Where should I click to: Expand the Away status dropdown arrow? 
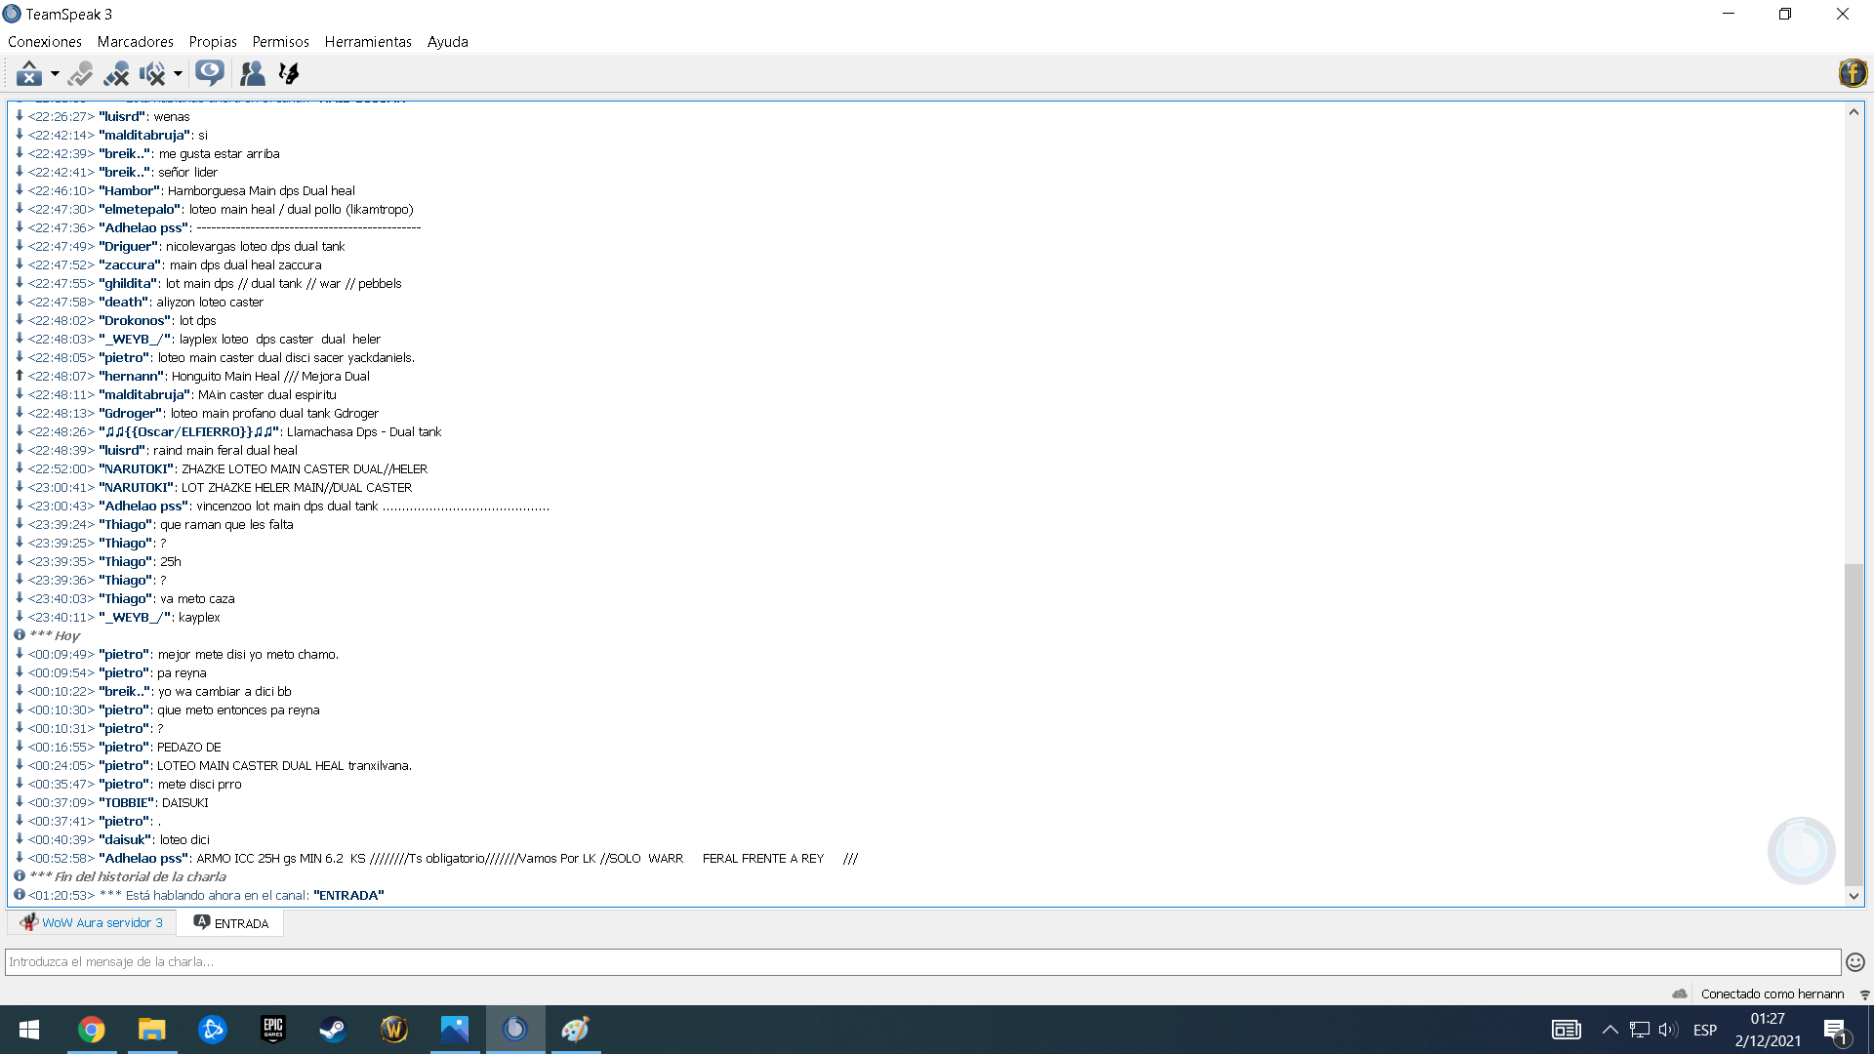point(55,73)
